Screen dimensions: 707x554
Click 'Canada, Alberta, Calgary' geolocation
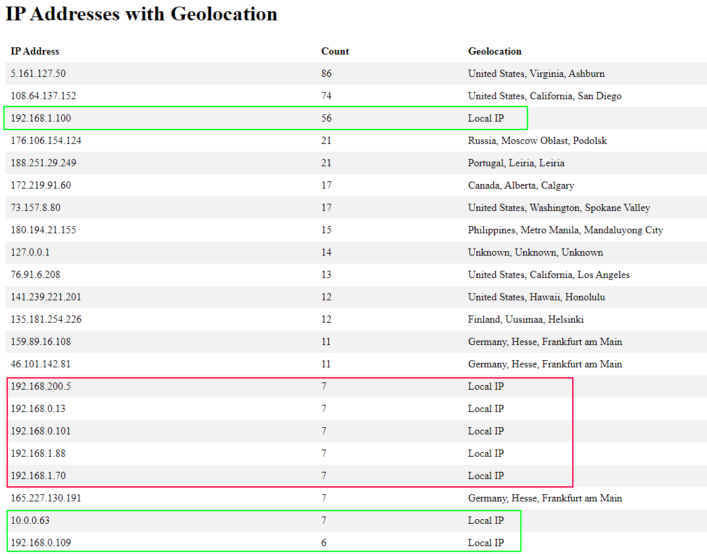click(x=521, y=185)
